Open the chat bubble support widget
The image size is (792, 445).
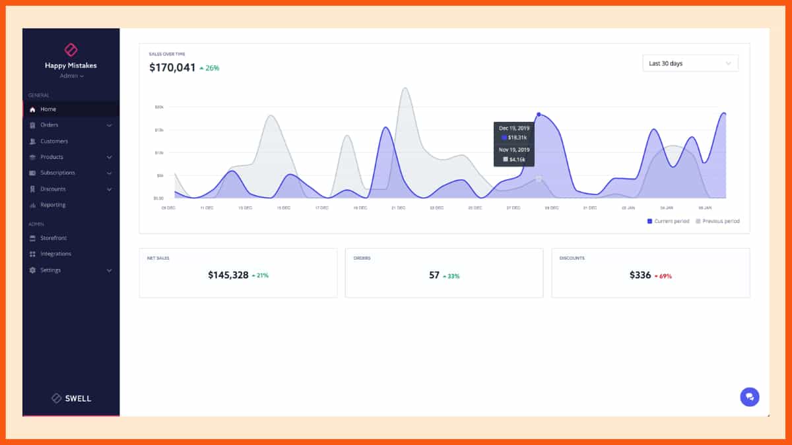(x=749, y=397)
